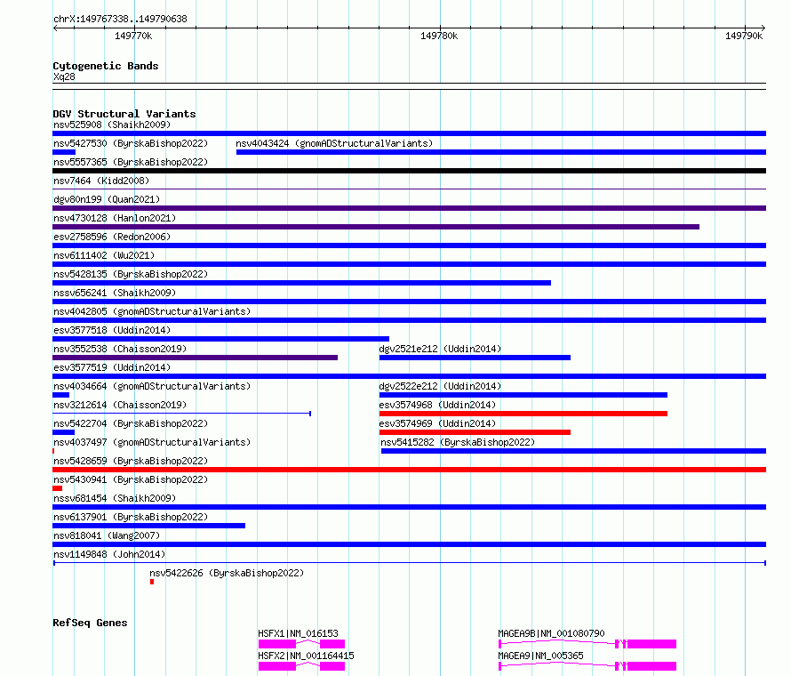The height and width of the screenshot is (676, 791).
Task: Open nsv6111402 (Wu2021) variant label
Action: point(104,255)
